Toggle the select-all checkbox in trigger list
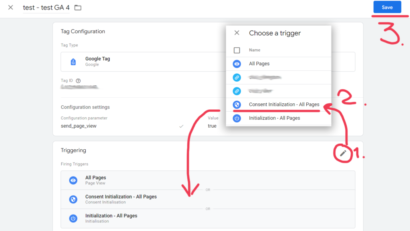 (237, 50)
